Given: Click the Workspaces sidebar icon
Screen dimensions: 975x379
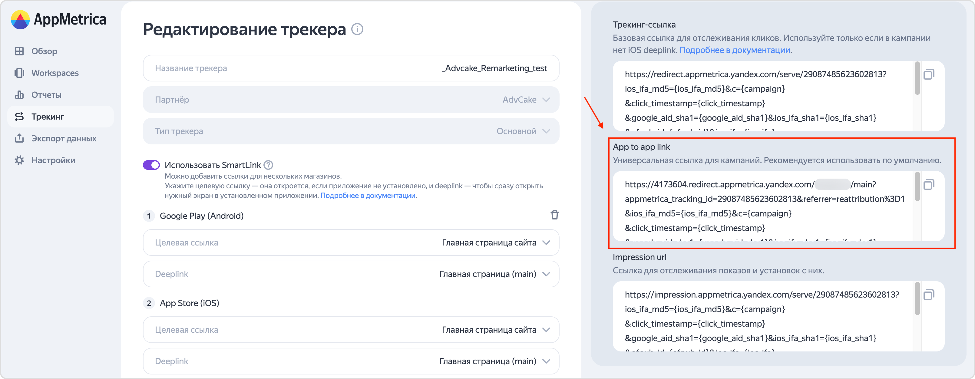Looking at the screenshot, I should 19,73.
